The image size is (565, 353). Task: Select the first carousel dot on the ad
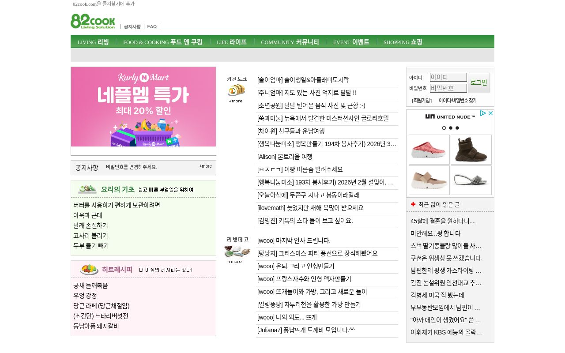[444, 128]
